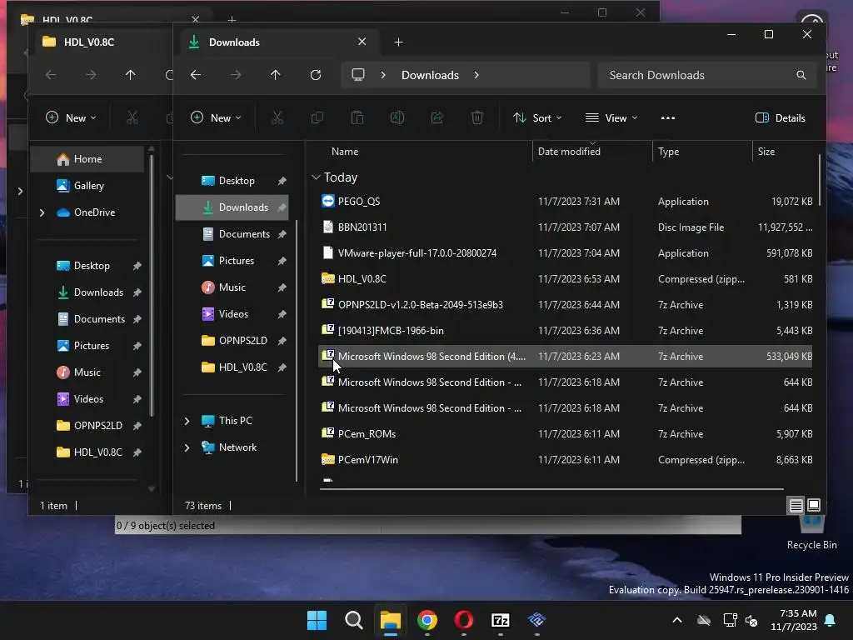Viewport: 853px width, 640px height.
Task: Open Videos in Downloads navigation pane
Action: point(233,314)
